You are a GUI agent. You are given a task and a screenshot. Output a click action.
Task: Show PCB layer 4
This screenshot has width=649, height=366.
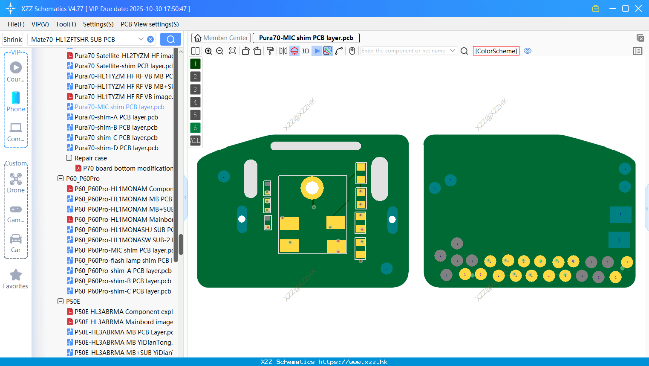click(195, 102)
